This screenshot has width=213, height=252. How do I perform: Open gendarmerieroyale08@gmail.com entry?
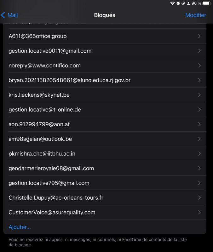point(105,168)
